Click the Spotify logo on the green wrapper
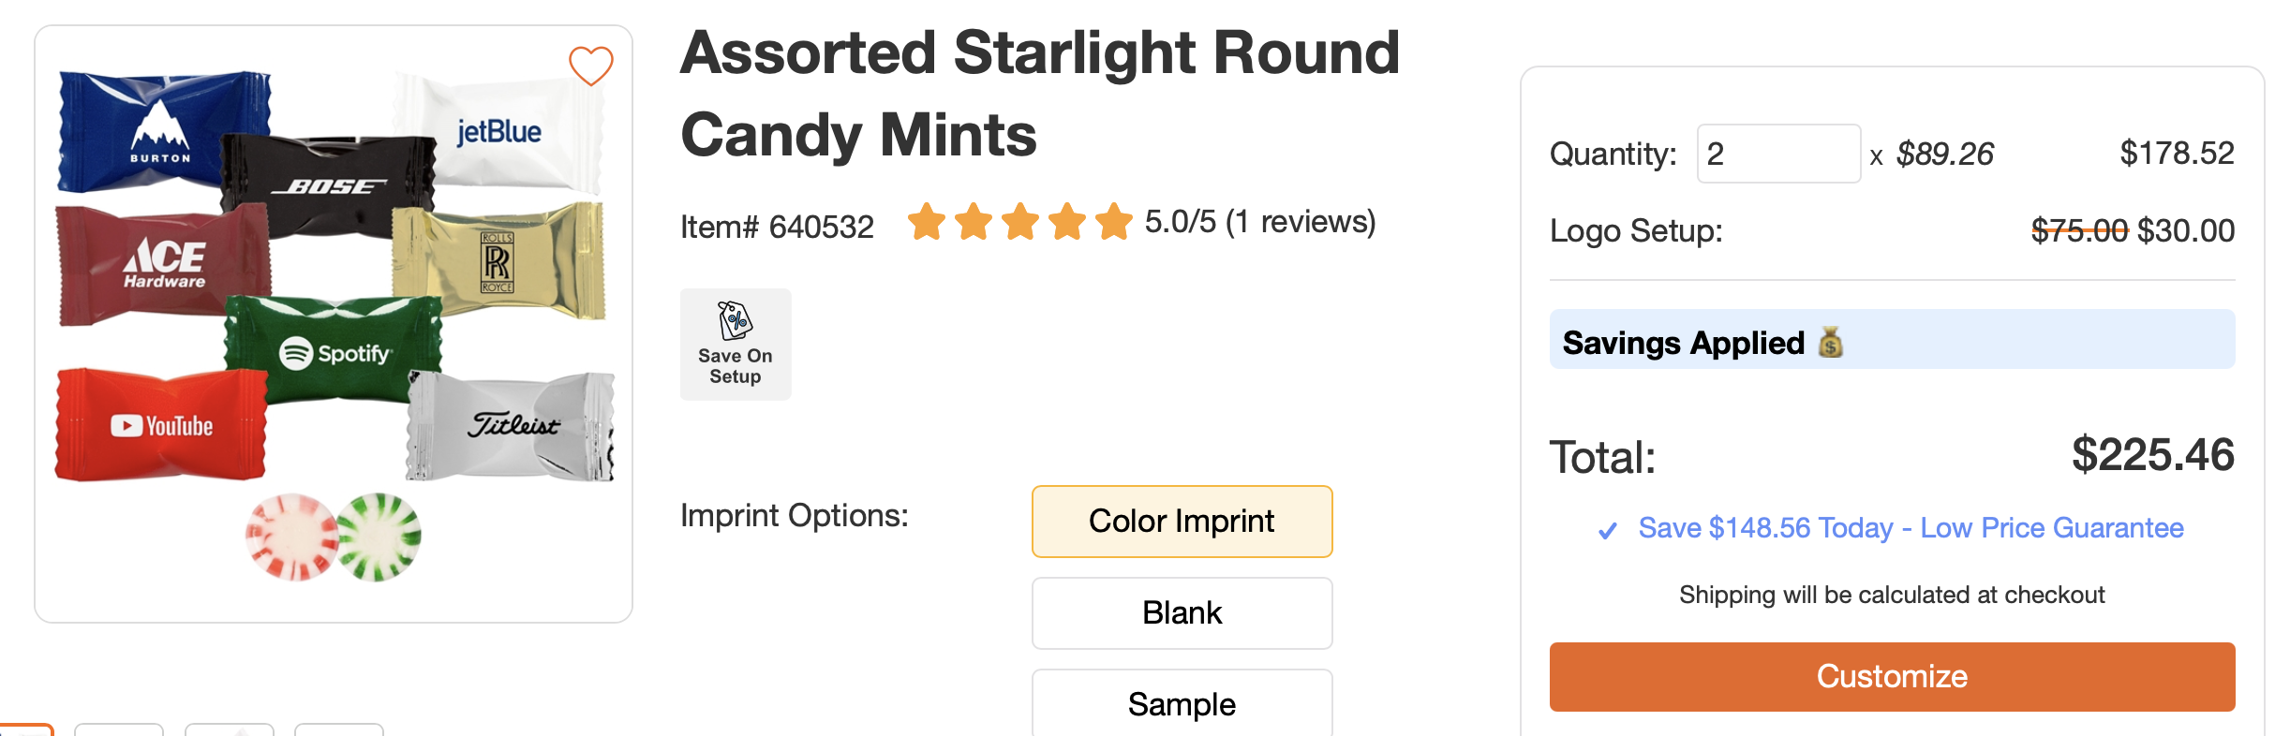 (x=335, y=353)
